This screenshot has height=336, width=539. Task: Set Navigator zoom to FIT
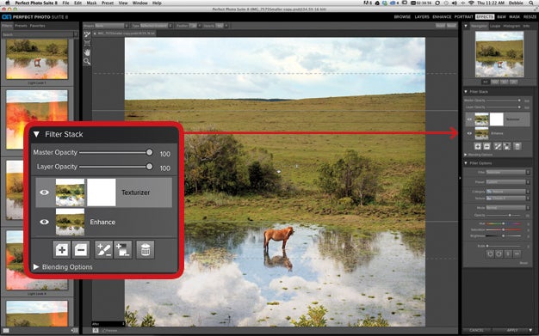[x=486, y=82]
